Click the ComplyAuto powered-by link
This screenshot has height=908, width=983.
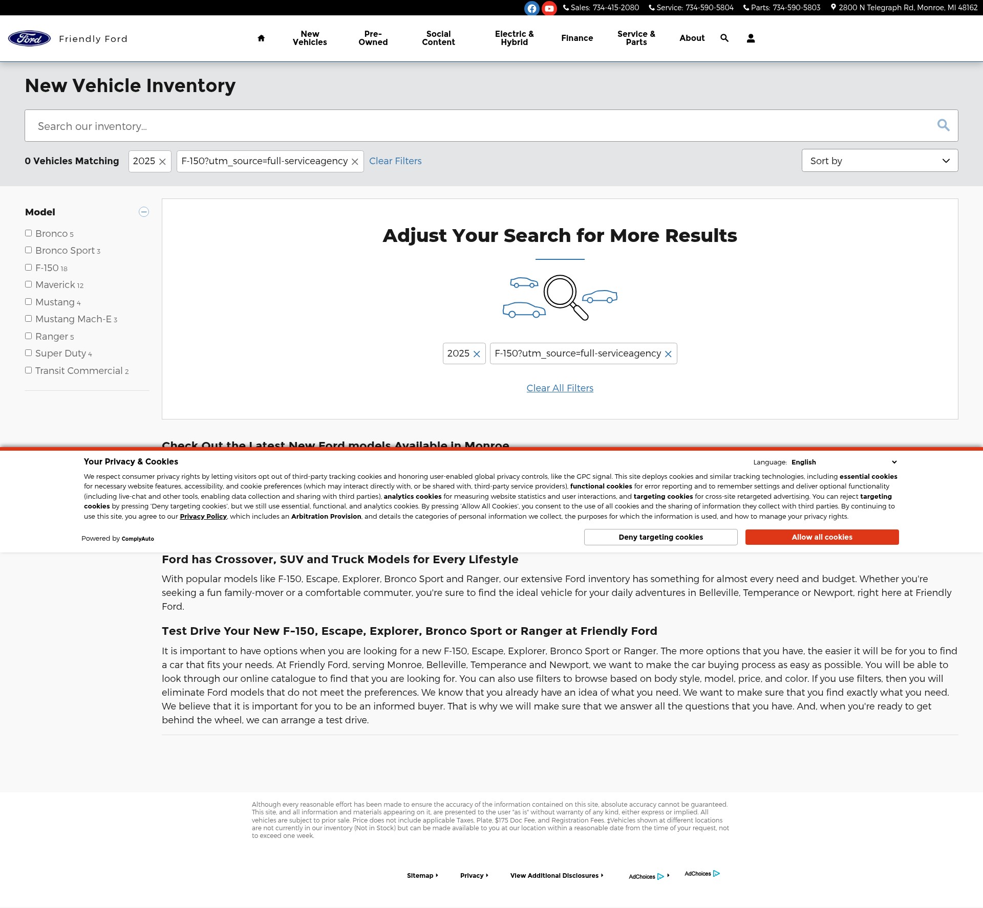click(x=138, y=539)
